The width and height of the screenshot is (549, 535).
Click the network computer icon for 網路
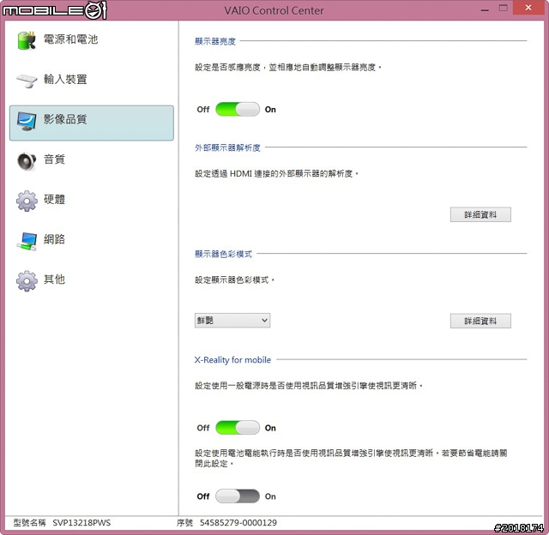[x=27, y=242]
